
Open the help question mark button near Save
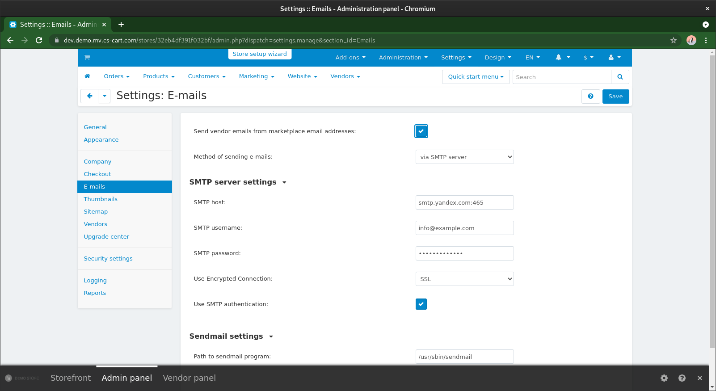(590, 97)
